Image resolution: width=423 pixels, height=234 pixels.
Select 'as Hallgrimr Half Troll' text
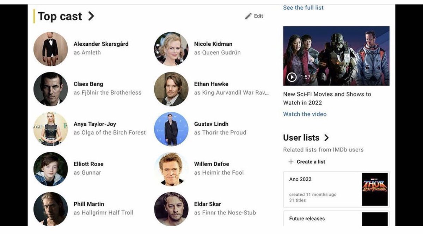[103, 213]
